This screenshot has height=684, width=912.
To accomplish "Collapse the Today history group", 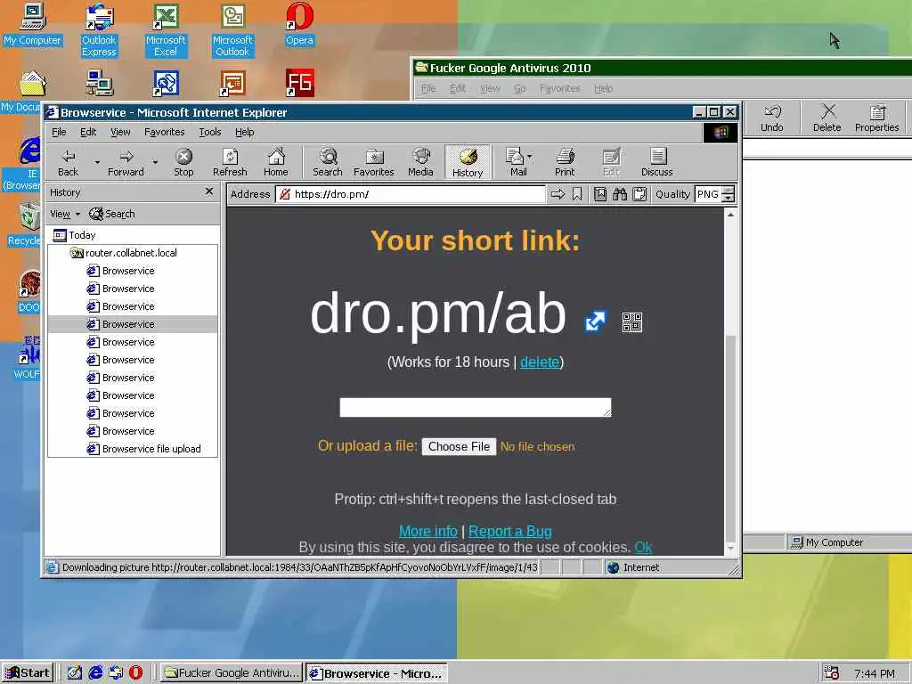I will point(74,235).
